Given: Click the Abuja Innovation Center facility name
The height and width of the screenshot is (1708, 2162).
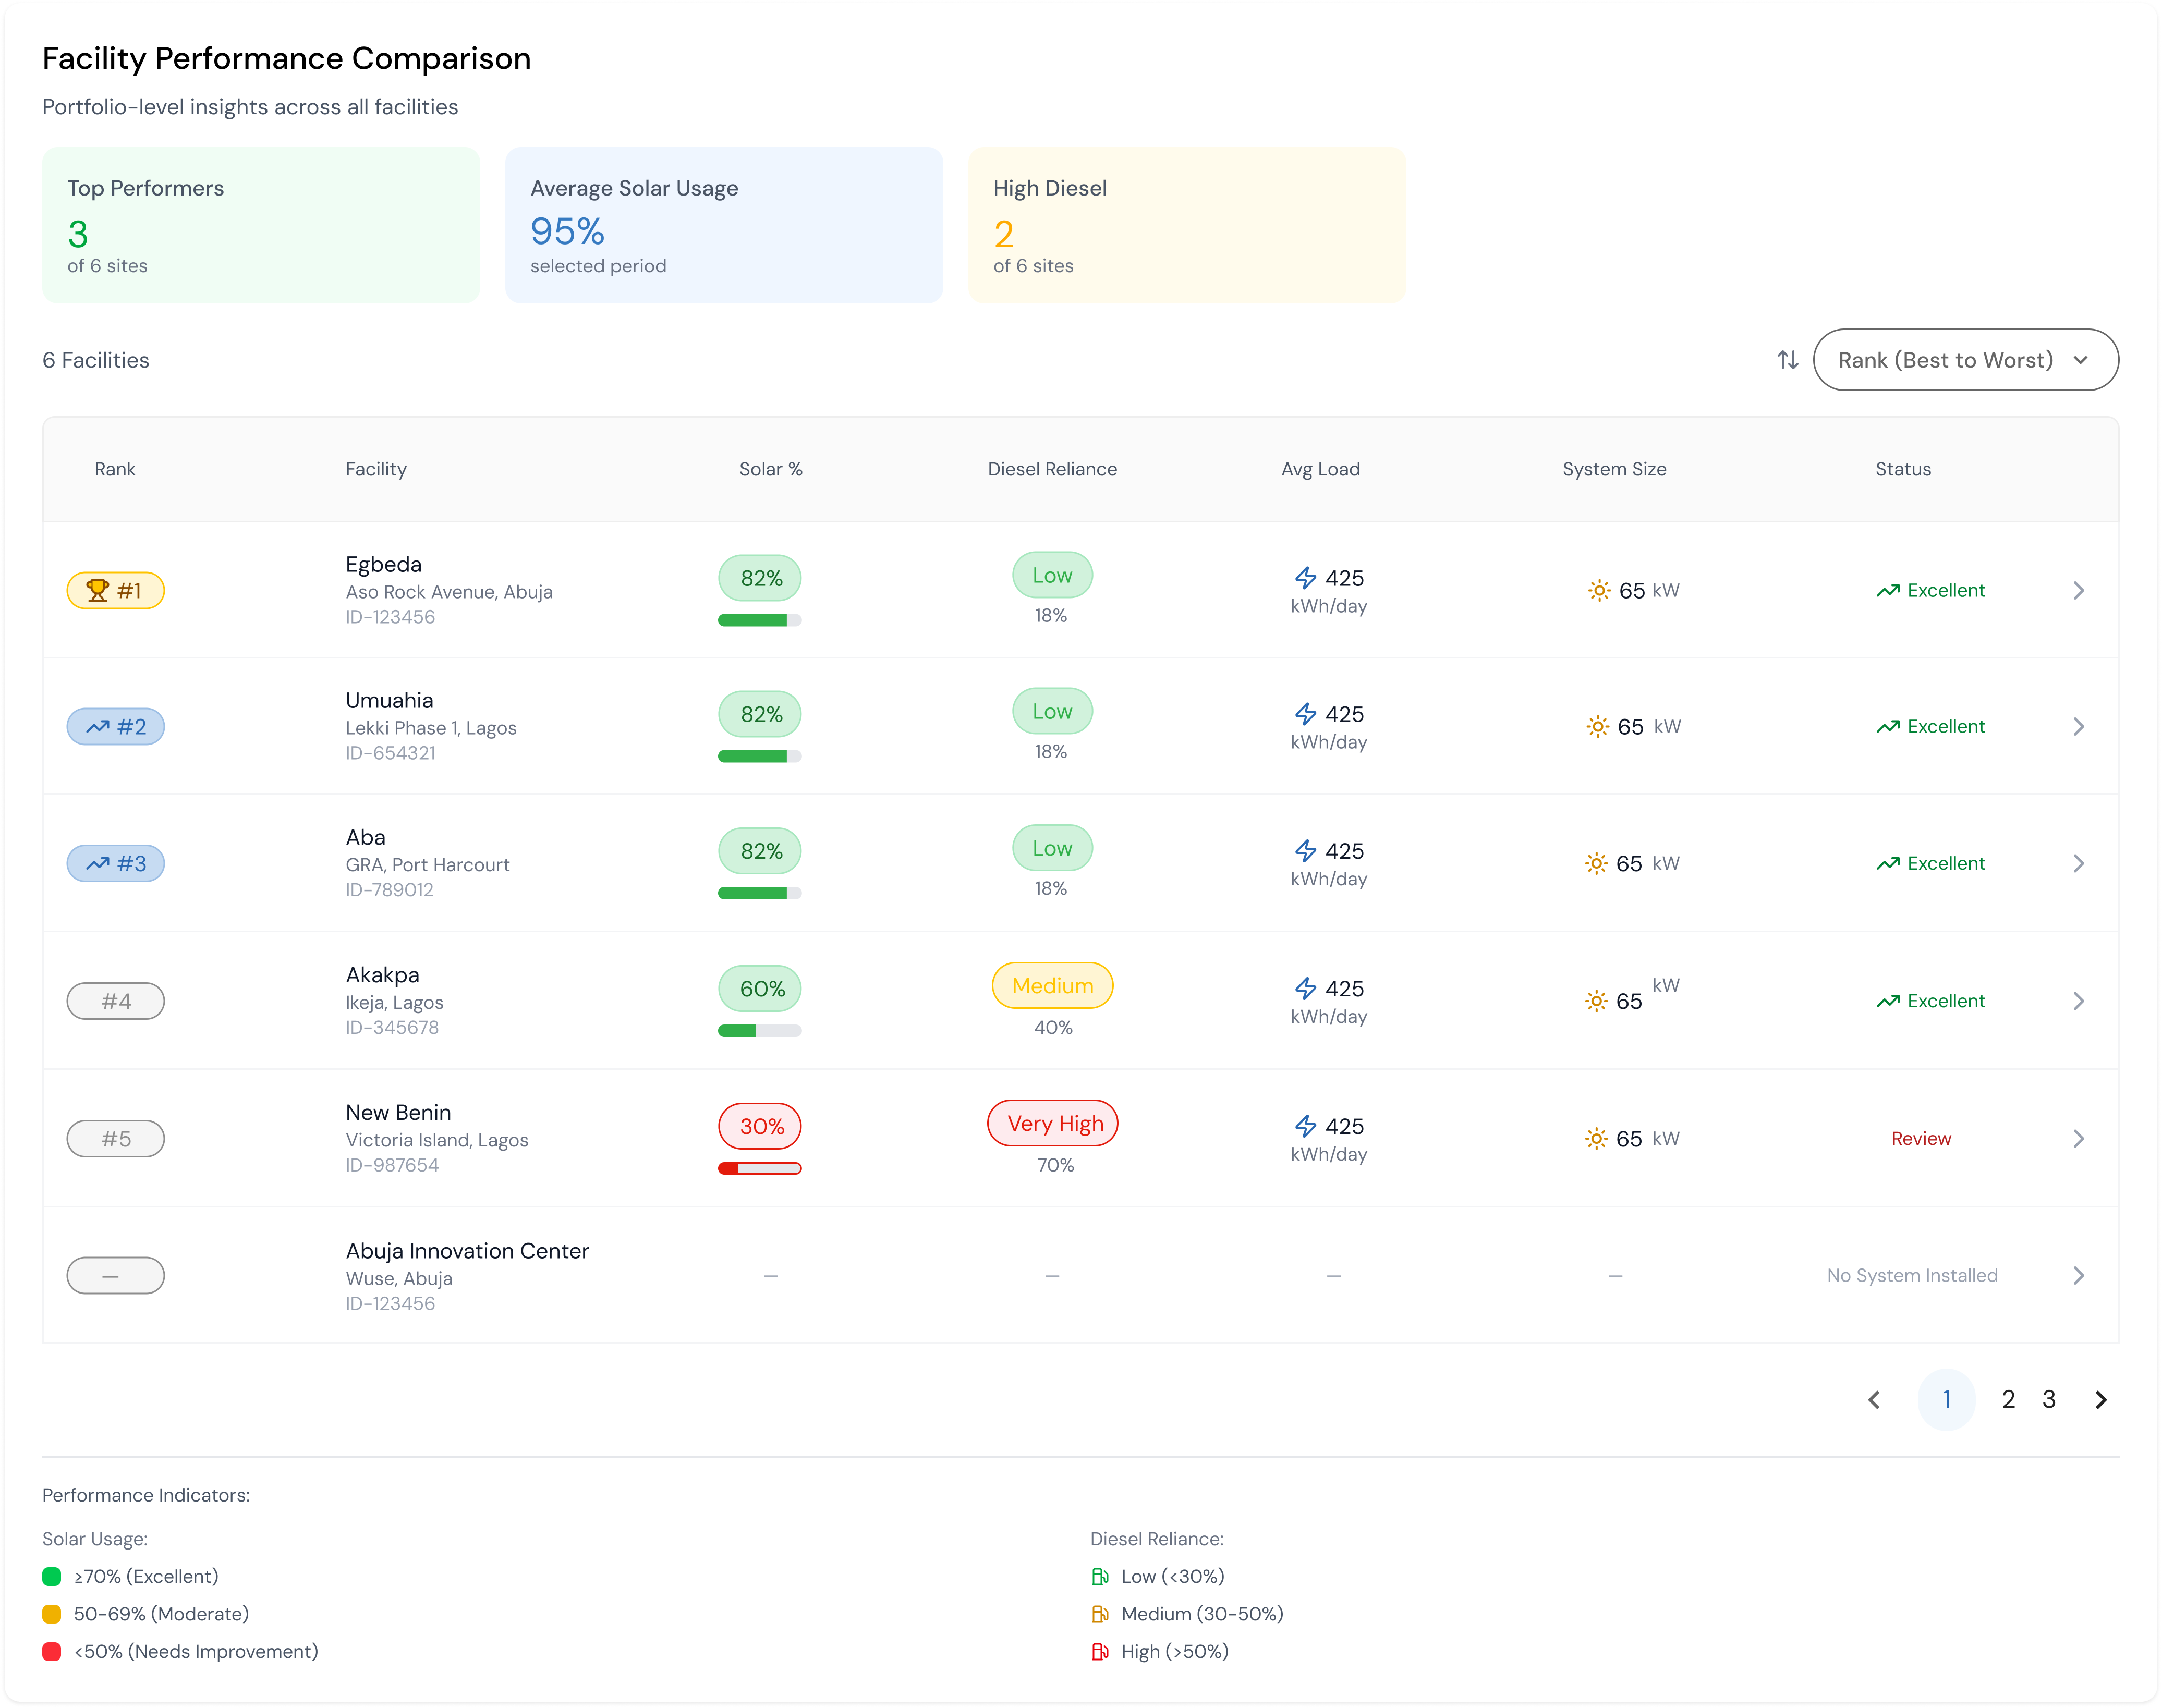Looking at the screenshot, I should pyautogui.click(x=467, y=1251).
